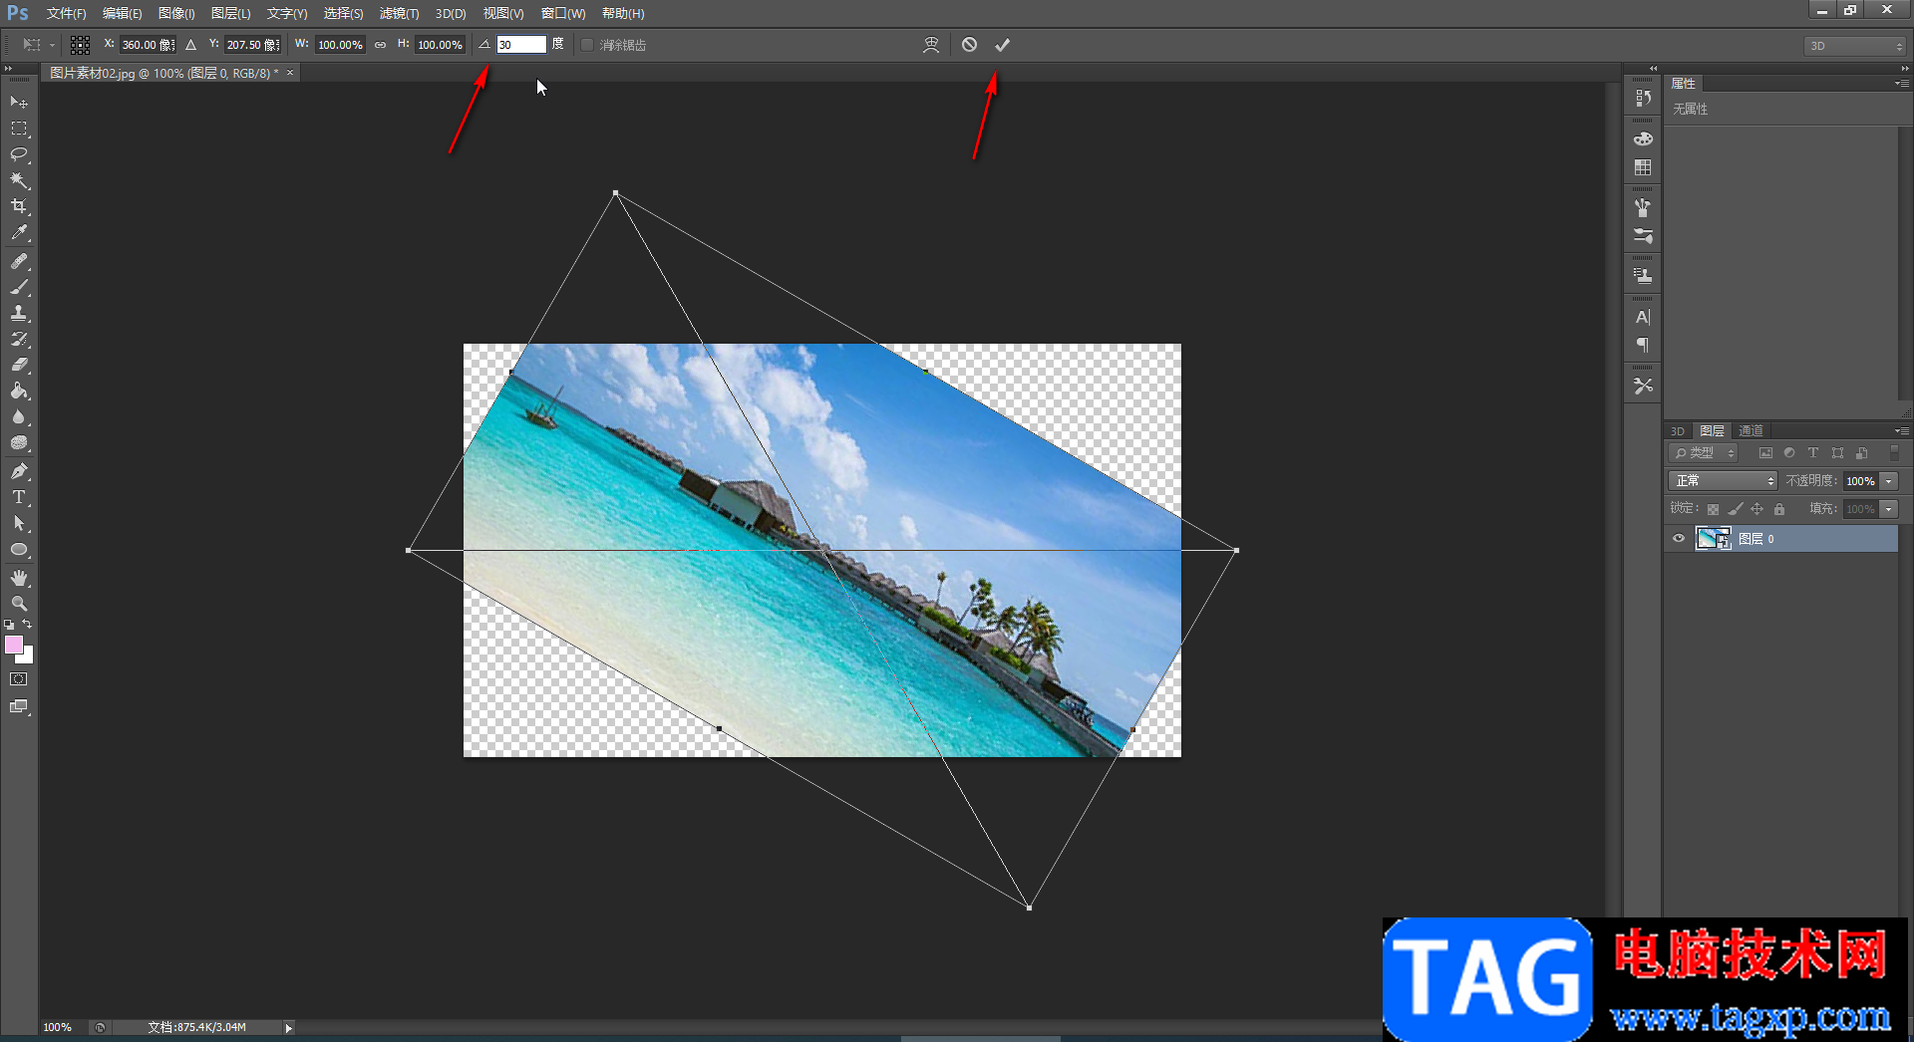Open the 图像(I) menu

tap(176, 13)
